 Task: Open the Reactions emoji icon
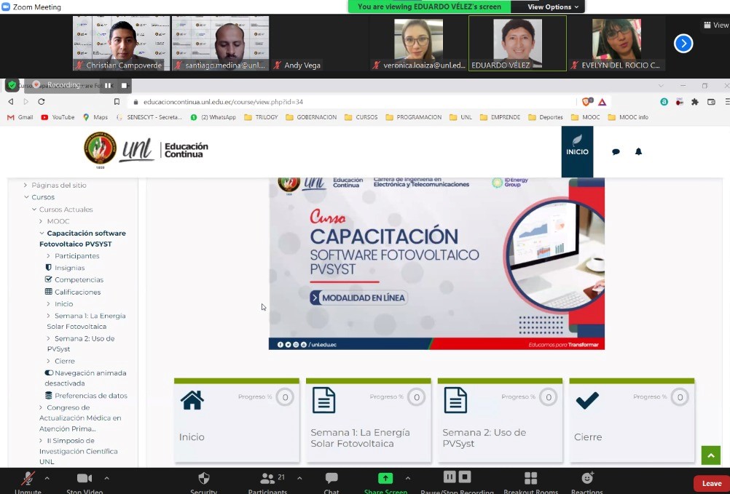click(587, 478)
